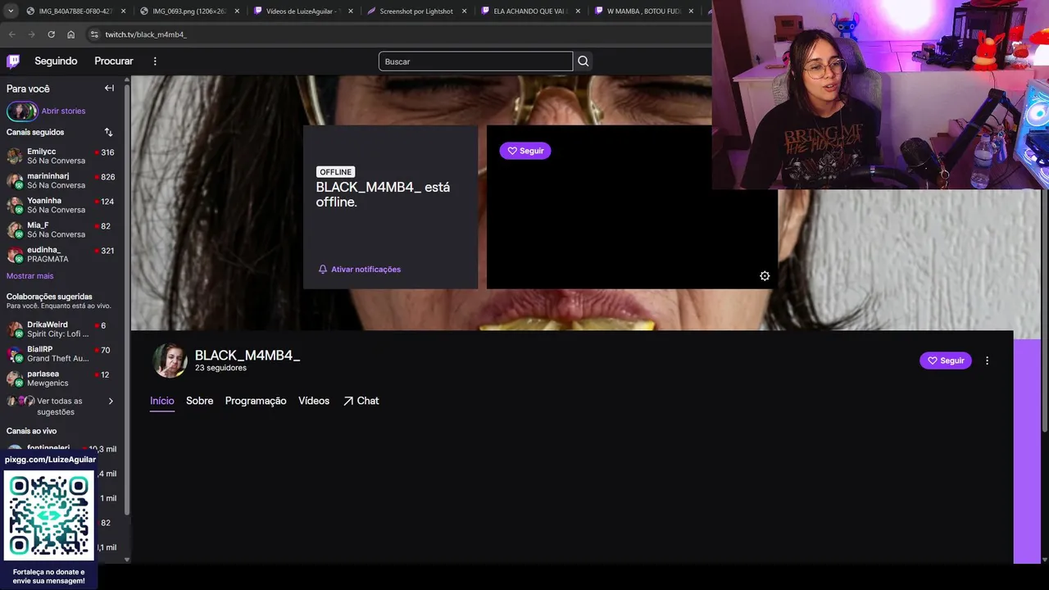Click the Canais ao vivo heading
Image resolution: width=1049 pixels, height=590 pixels.
click(31, 431)
